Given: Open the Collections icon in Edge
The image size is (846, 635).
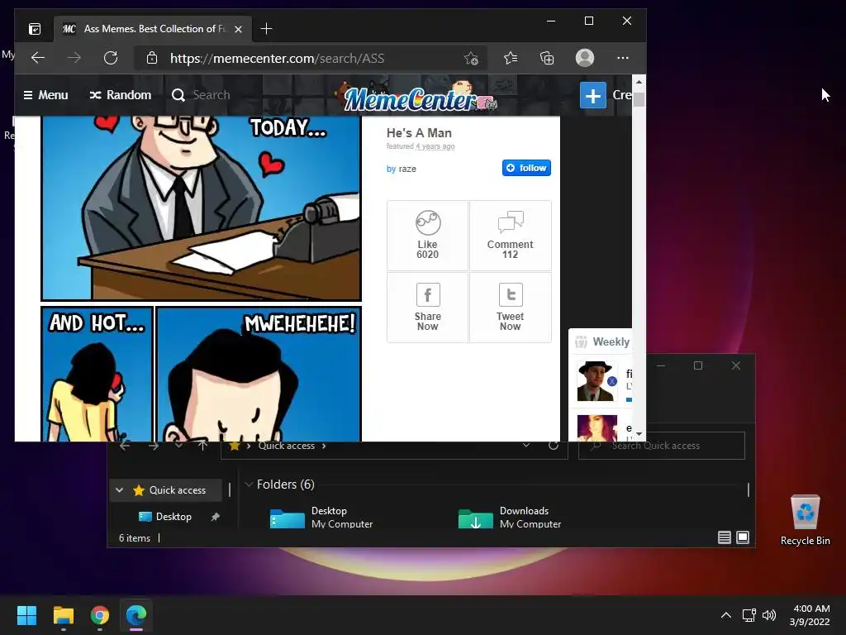Looking at the screenshot, I should click(547, 58).
